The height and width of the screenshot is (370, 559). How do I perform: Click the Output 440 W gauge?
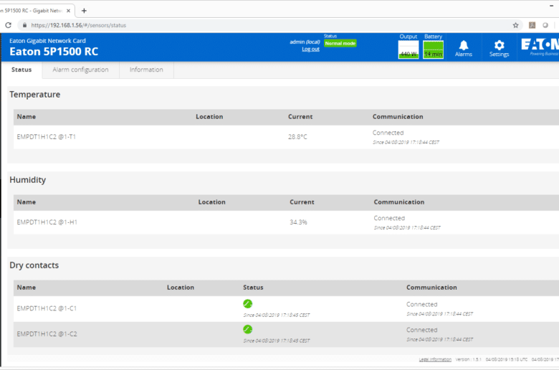pyautogui.click(x=408, y=49)
